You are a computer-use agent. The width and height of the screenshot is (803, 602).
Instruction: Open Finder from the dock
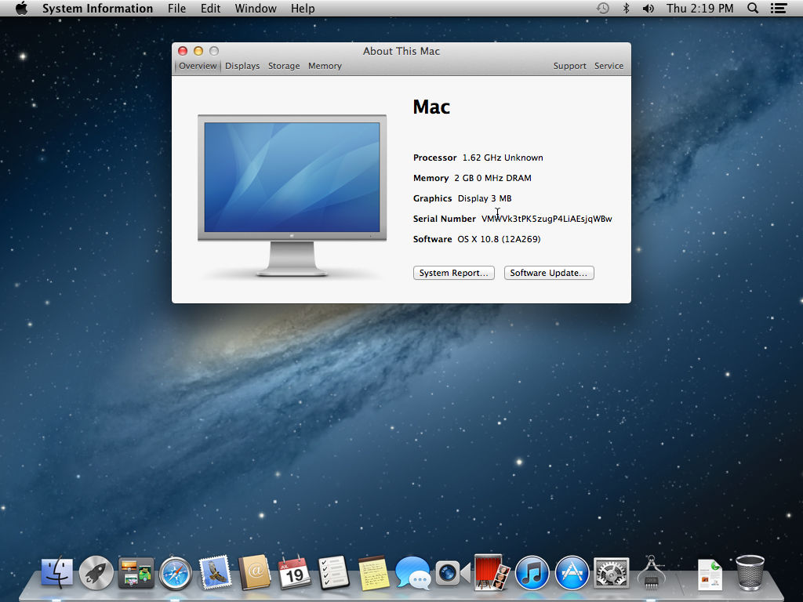56,571
